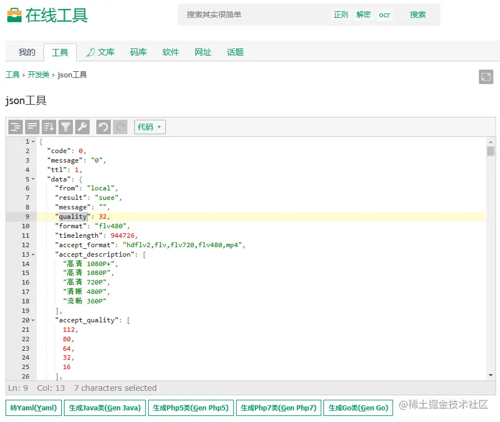This screenshot has height=422, width=500.
Task: Collapse the accept_quality array on line 20
Action: point(33,320)
